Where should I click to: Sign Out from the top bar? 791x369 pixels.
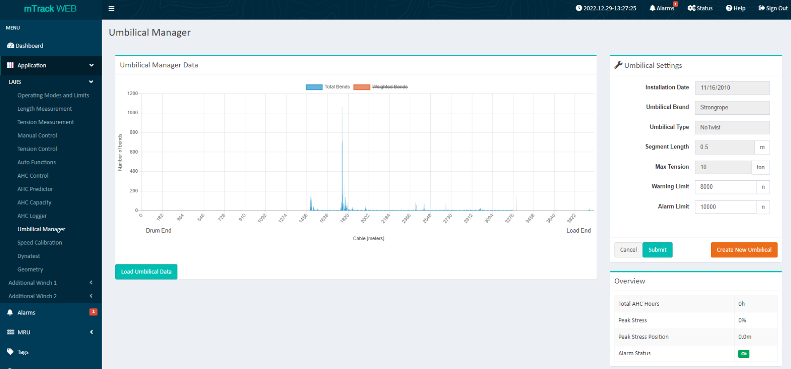pos(773,8)
